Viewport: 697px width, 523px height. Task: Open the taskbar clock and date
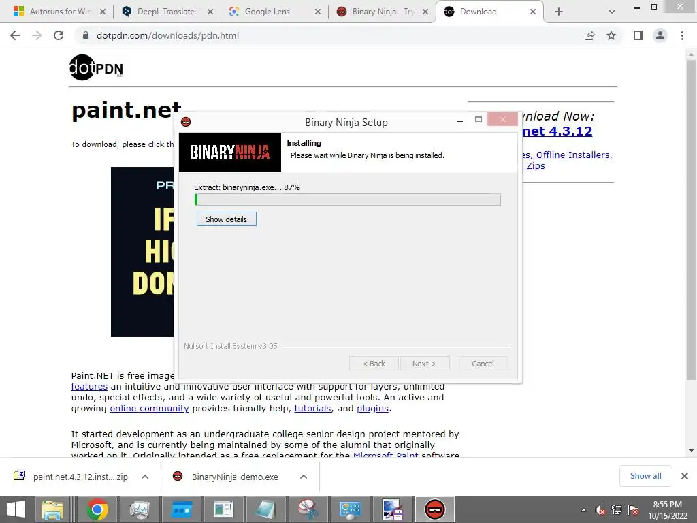667,510
